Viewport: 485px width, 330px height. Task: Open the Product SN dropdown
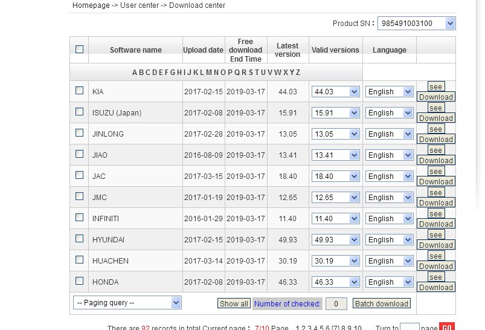pyautogui.click(x=416, y=24)
